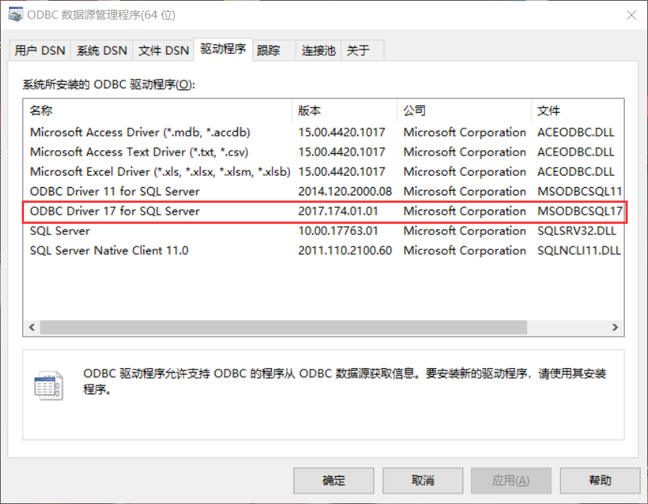Click the 版本 column header
The height and width of the screenshot is (504, 648).
pos(344,110)
